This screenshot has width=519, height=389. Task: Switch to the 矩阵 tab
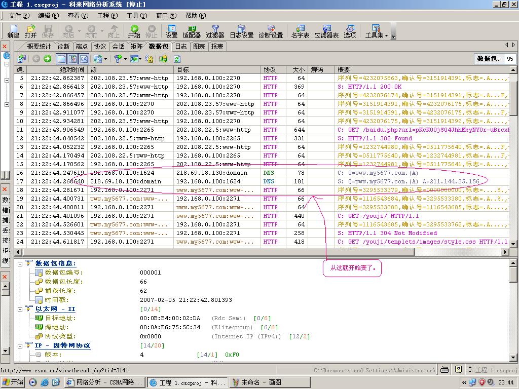[136, 47]
